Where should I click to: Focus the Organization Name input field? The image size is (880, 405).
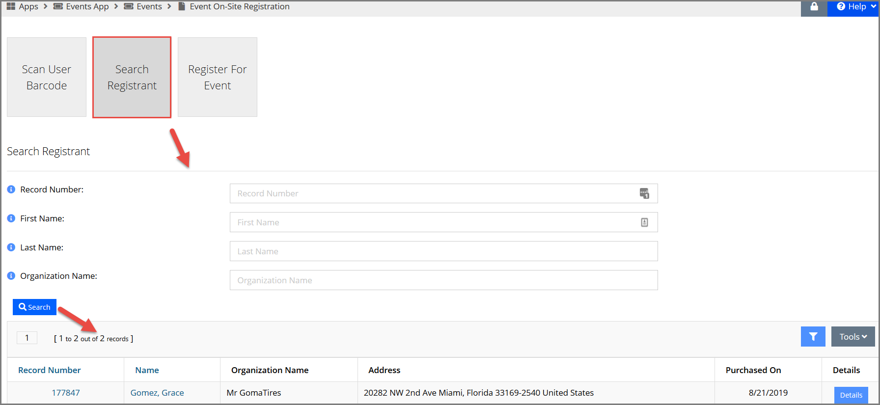(443, 280)
